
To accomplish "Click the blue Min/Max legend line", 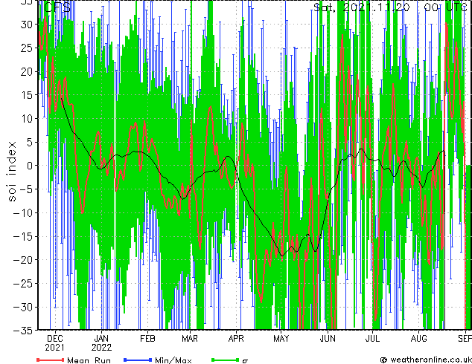I will 138,360.
